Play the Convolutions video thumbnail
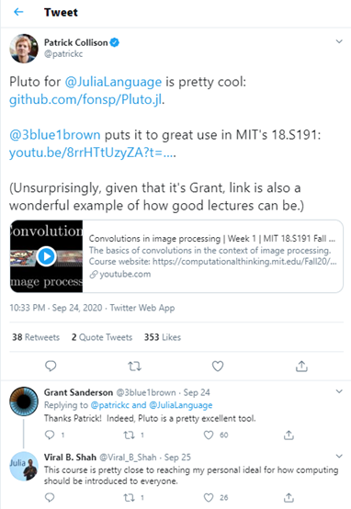The height and width of the screenshot is (509, 351). click(x=46, y=256)
